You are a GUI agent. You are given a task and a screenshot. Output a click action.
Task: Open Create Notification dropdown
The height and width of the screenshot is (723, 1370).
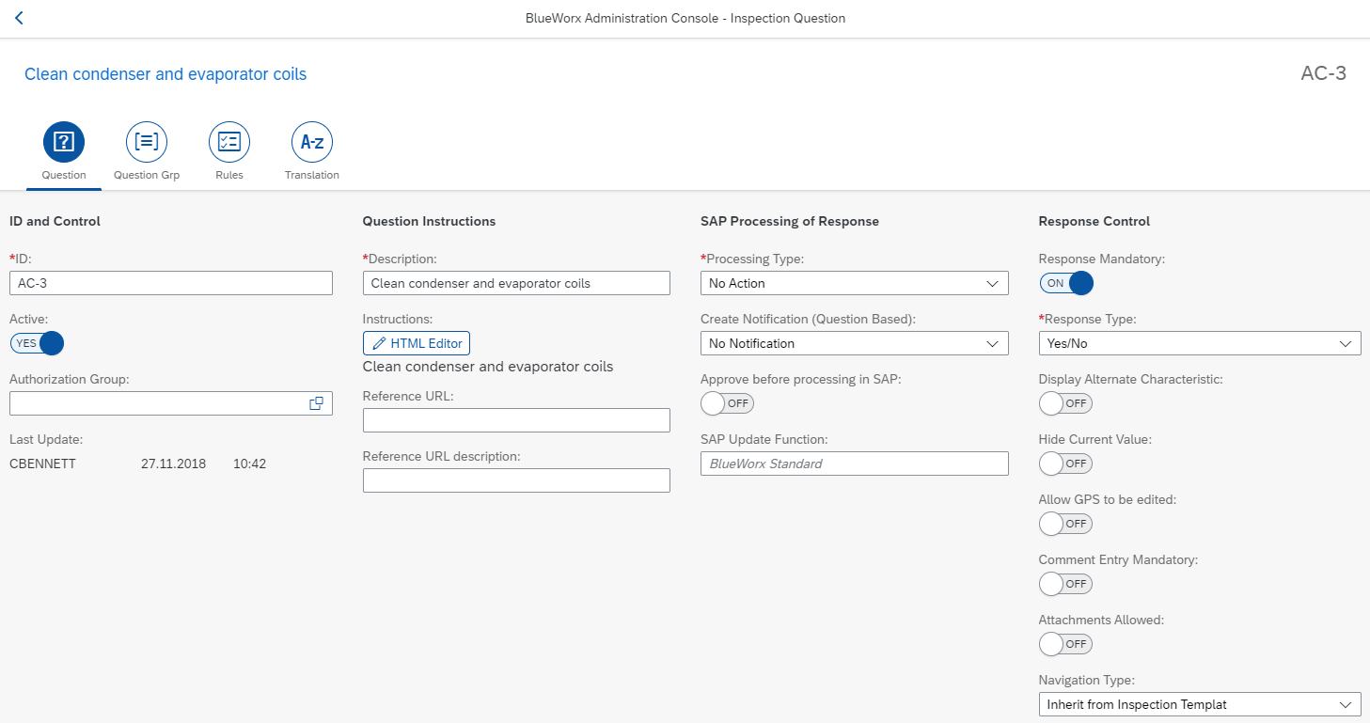(855, 343)
